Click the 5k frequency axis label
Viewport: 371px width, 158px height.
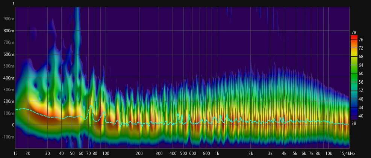pyautogui.click(x=295, y=153)
